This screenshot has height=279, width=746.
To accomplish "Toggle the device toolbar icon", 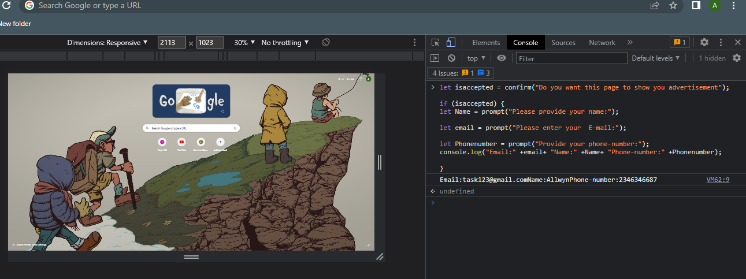I will [x=451, y=42].
